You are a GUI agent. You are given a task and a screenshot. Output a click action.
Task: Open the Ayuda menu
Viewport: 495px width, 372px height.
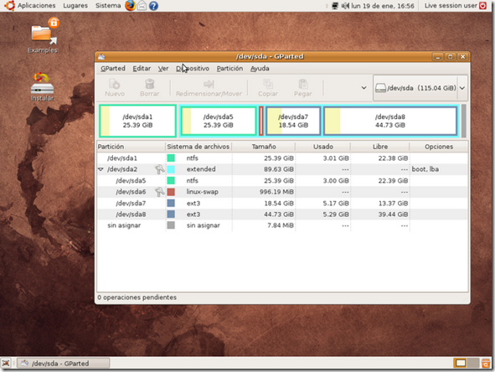(x=260, y=69)
